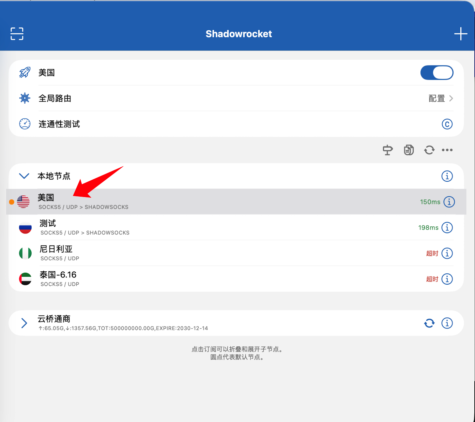Select the 泰国-6.16 node row

(236, 279)
